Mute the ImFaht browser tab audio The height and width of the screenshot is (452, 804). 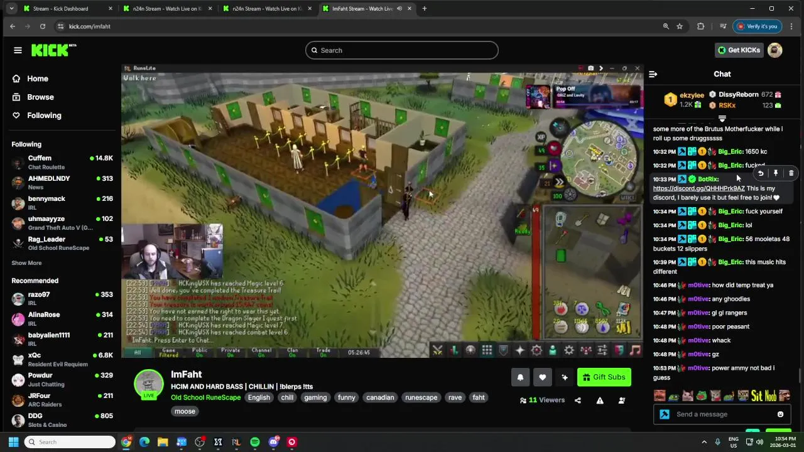pyautogui.click(x=399, y=9)
